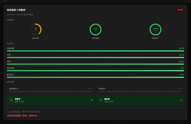Click the 109/10 reply count value
The height and width of the screenshot is (124, 191).
pyautogui.click(x=181, y=48)
